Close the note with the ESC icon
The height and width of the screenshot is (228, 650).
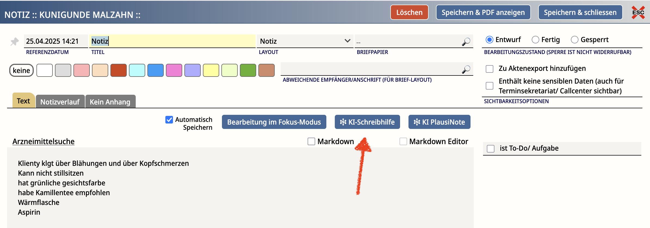point(638,12)
